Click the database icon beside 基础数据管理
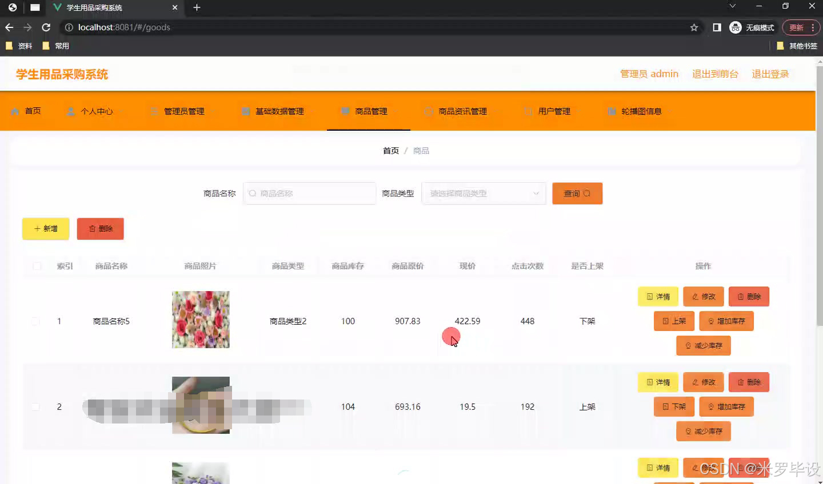The image size is (823, 484). [246, 111]
